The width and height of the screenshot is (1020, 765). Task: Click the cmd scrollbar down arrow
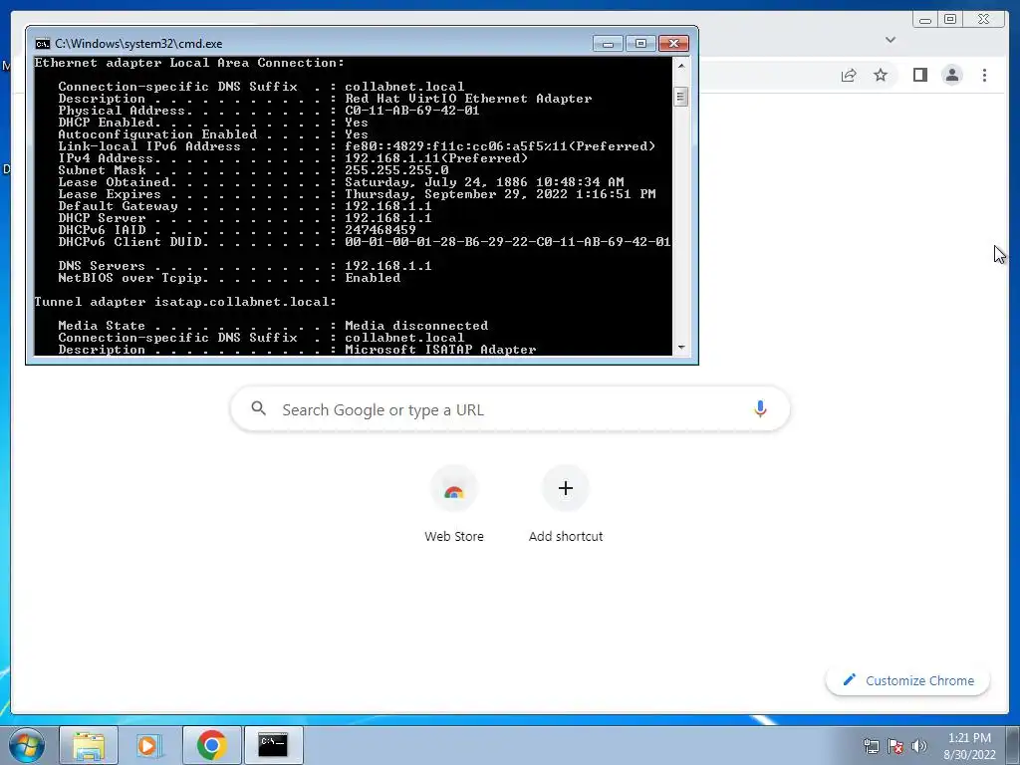point(681,348)
